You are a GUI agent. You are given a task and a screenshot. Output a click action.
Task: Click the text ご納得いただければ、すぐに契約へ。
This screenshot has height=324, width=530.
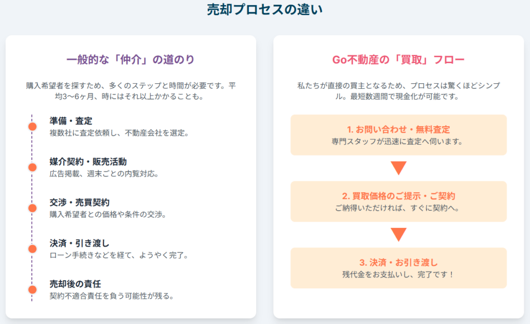click(x=397, y=208)
